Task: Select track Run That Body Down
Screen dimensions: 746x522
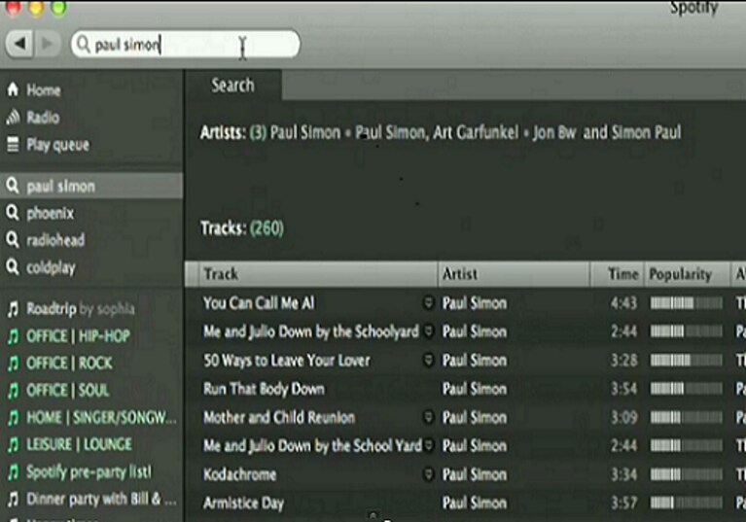Action: [x=264, y=389]
